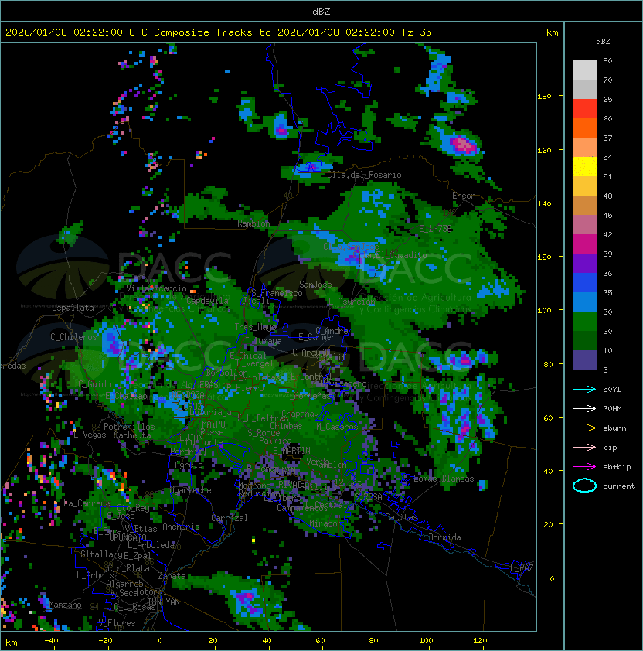Screen dimensions: 643x651
Task: Click the dBZ title at the top
Action: pyautogui.click(x=321, y=11)
